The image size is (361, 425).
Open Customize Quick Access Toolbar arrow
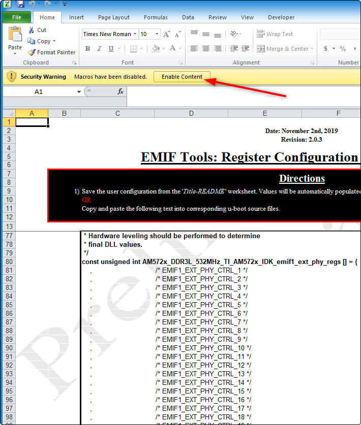(65, 5)
